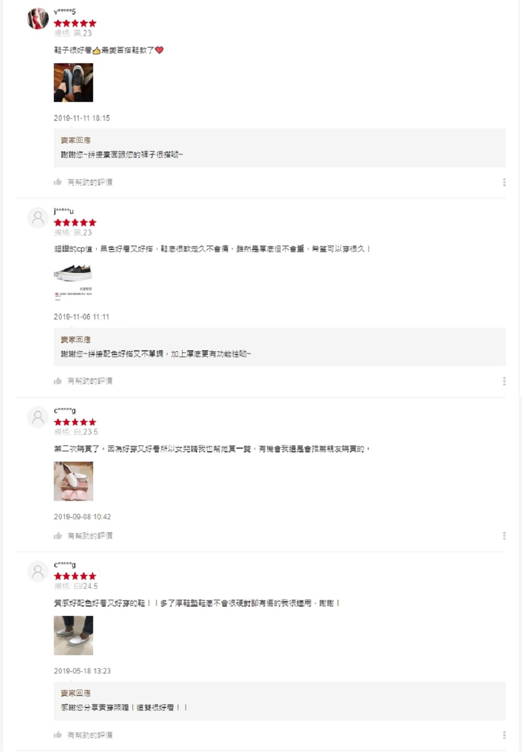The width and height of the screenshot is (523, 754).
Task: Click j*****u reviewer's default avatar
Action: (38, 218)
